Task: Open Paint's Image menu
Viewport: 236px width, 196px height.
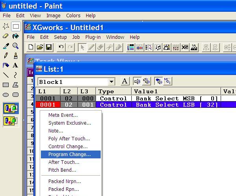Action: point(53,15)
